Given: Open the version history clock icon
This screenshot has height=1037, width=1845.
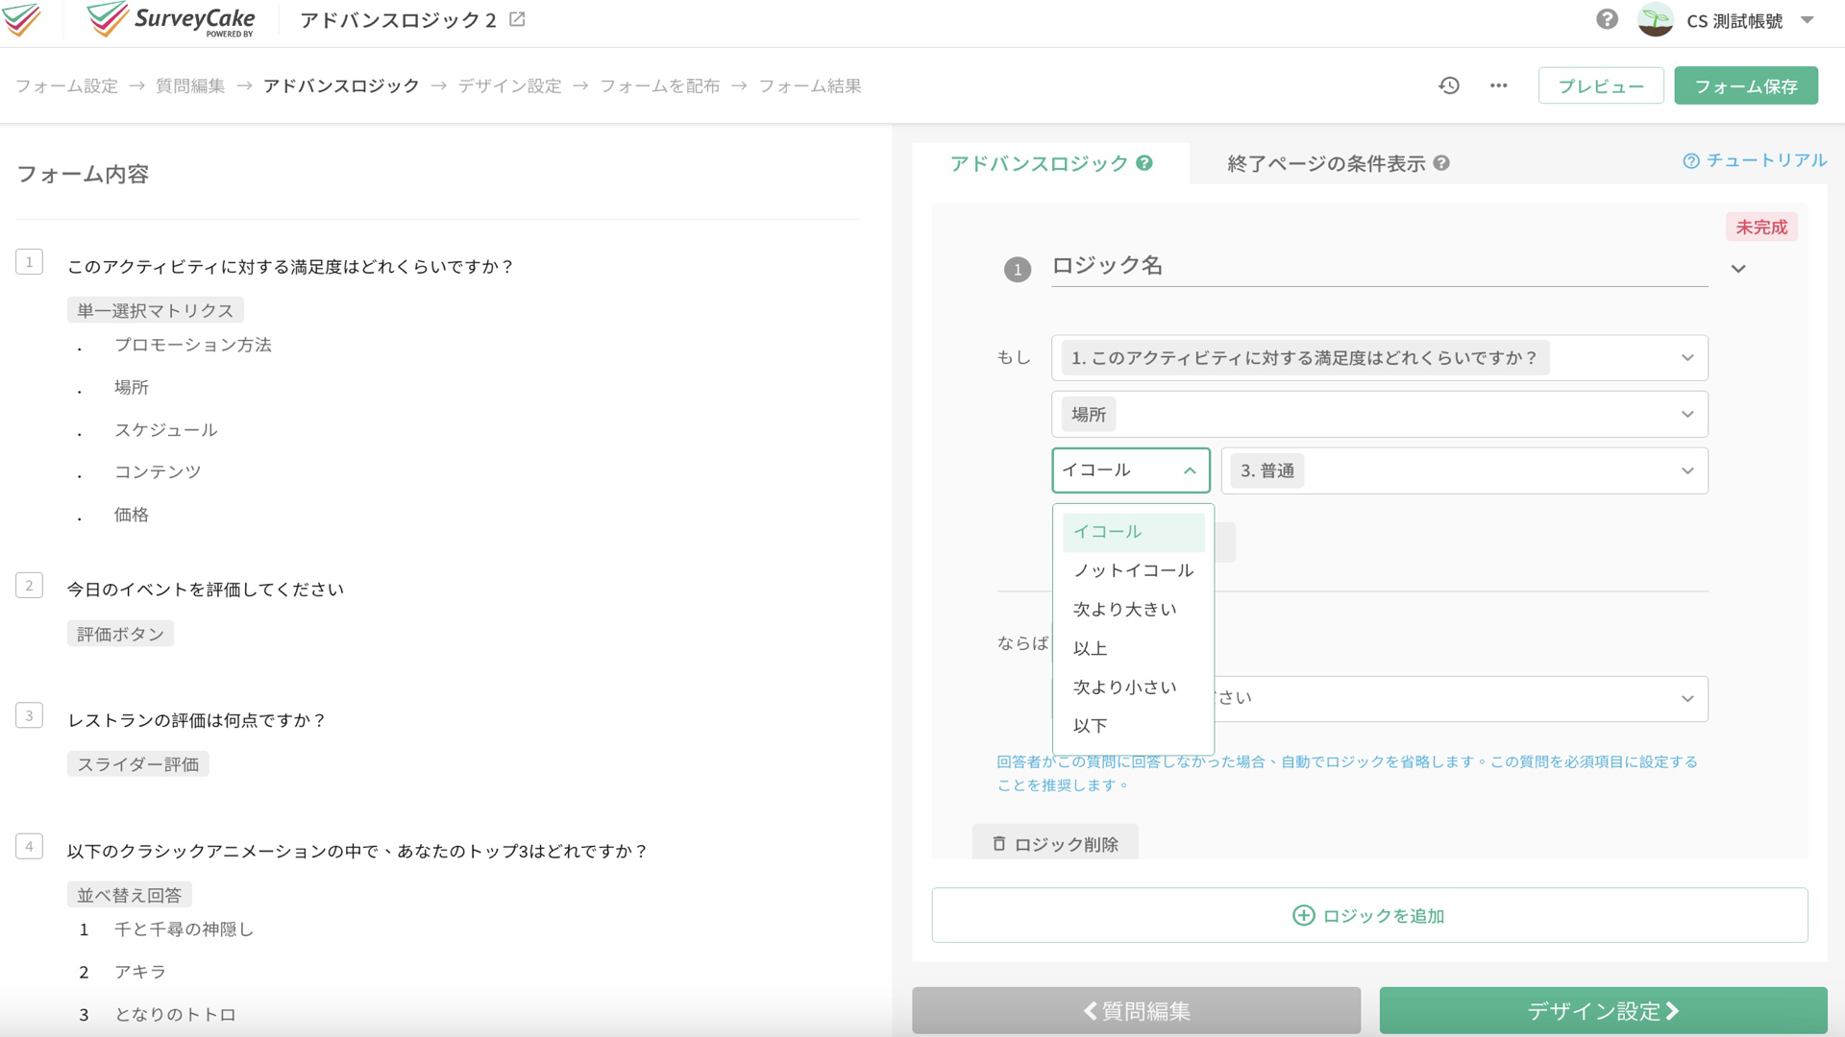Looking at the screenshot, I should (1449, 85).
